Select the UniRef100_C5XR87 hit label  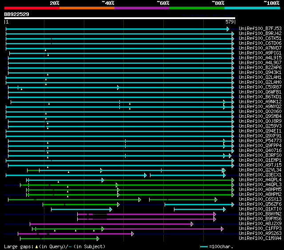click(260, 87)
